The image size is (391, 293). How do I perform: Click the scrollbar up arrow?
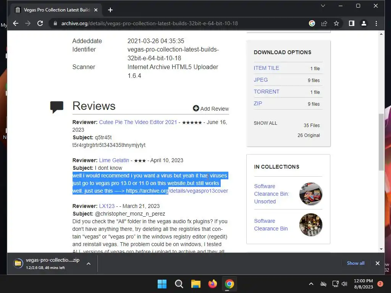point(381,34)
